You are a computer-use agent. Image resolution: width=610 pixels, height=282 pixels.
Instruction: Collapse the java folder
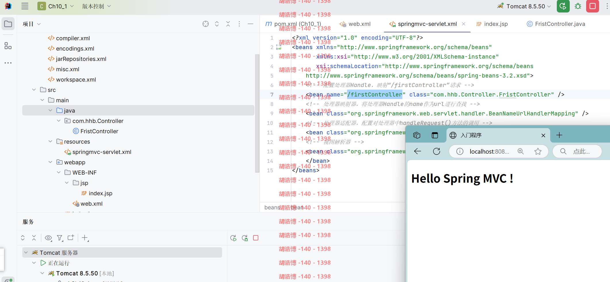tap(50, 111)
